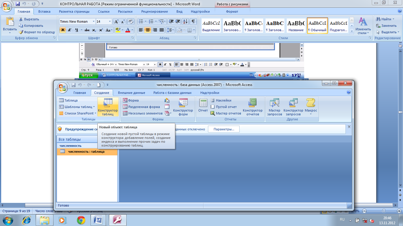Toggle subscript formatting
Viewport: 403px width, 226px height.
coord(94,30)
